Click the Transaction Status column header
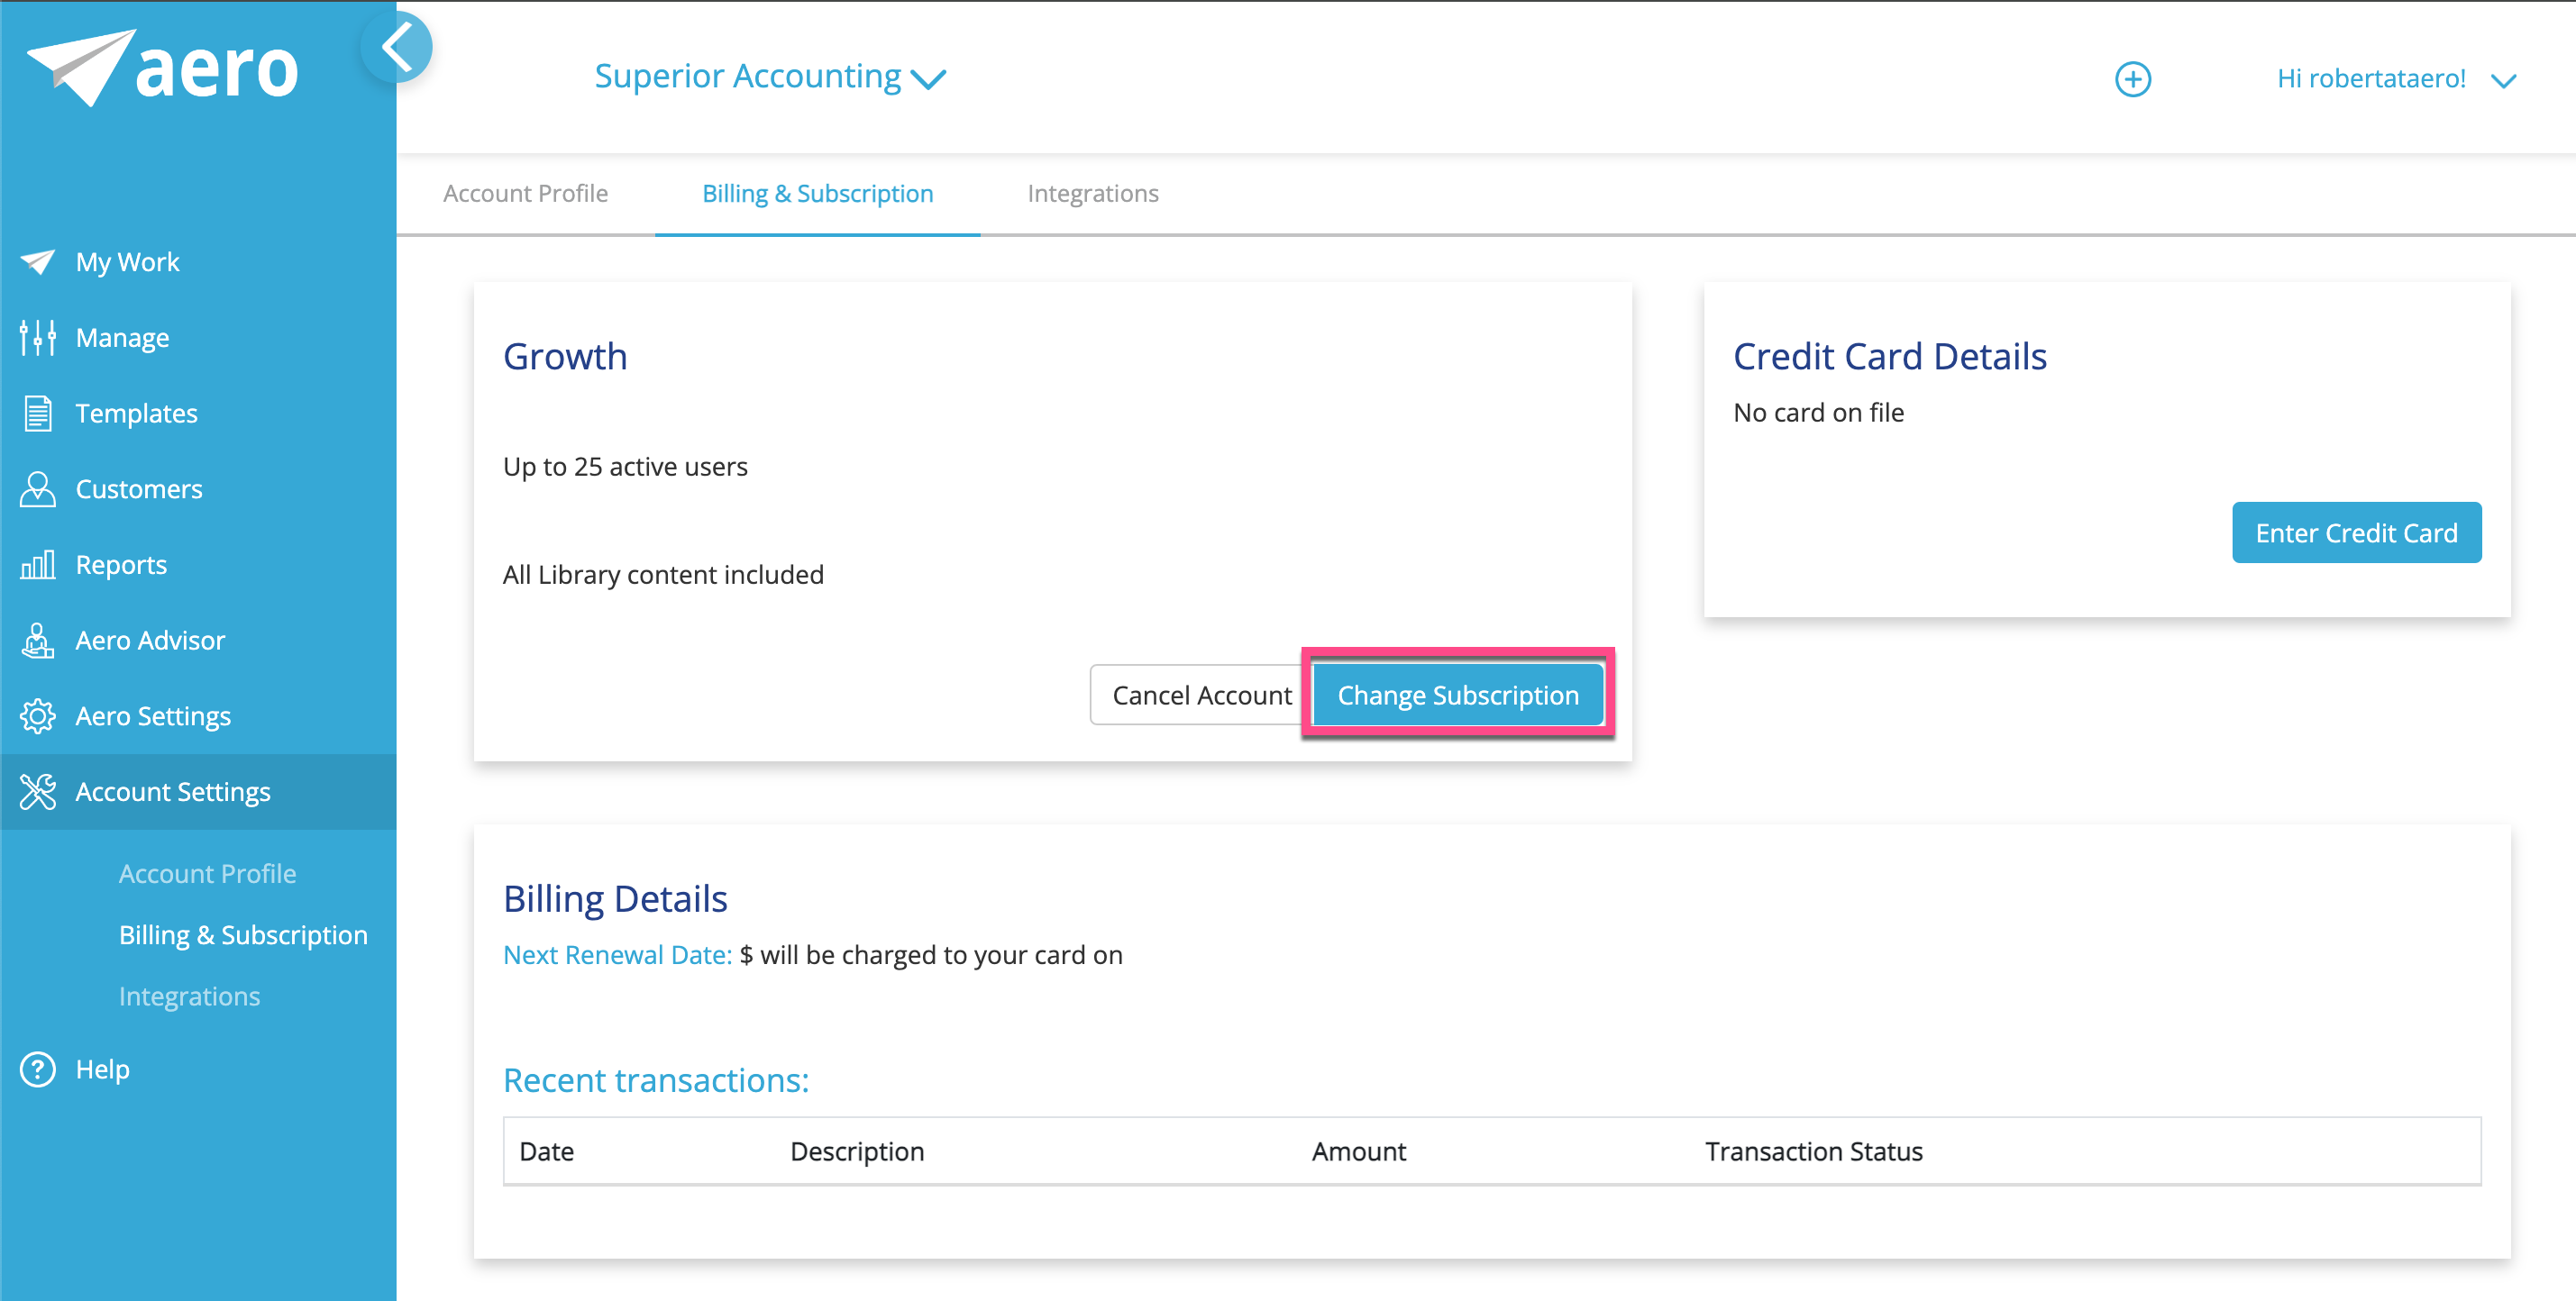Screen dimensions: 2576x1301 (x=1813, y=1151)
